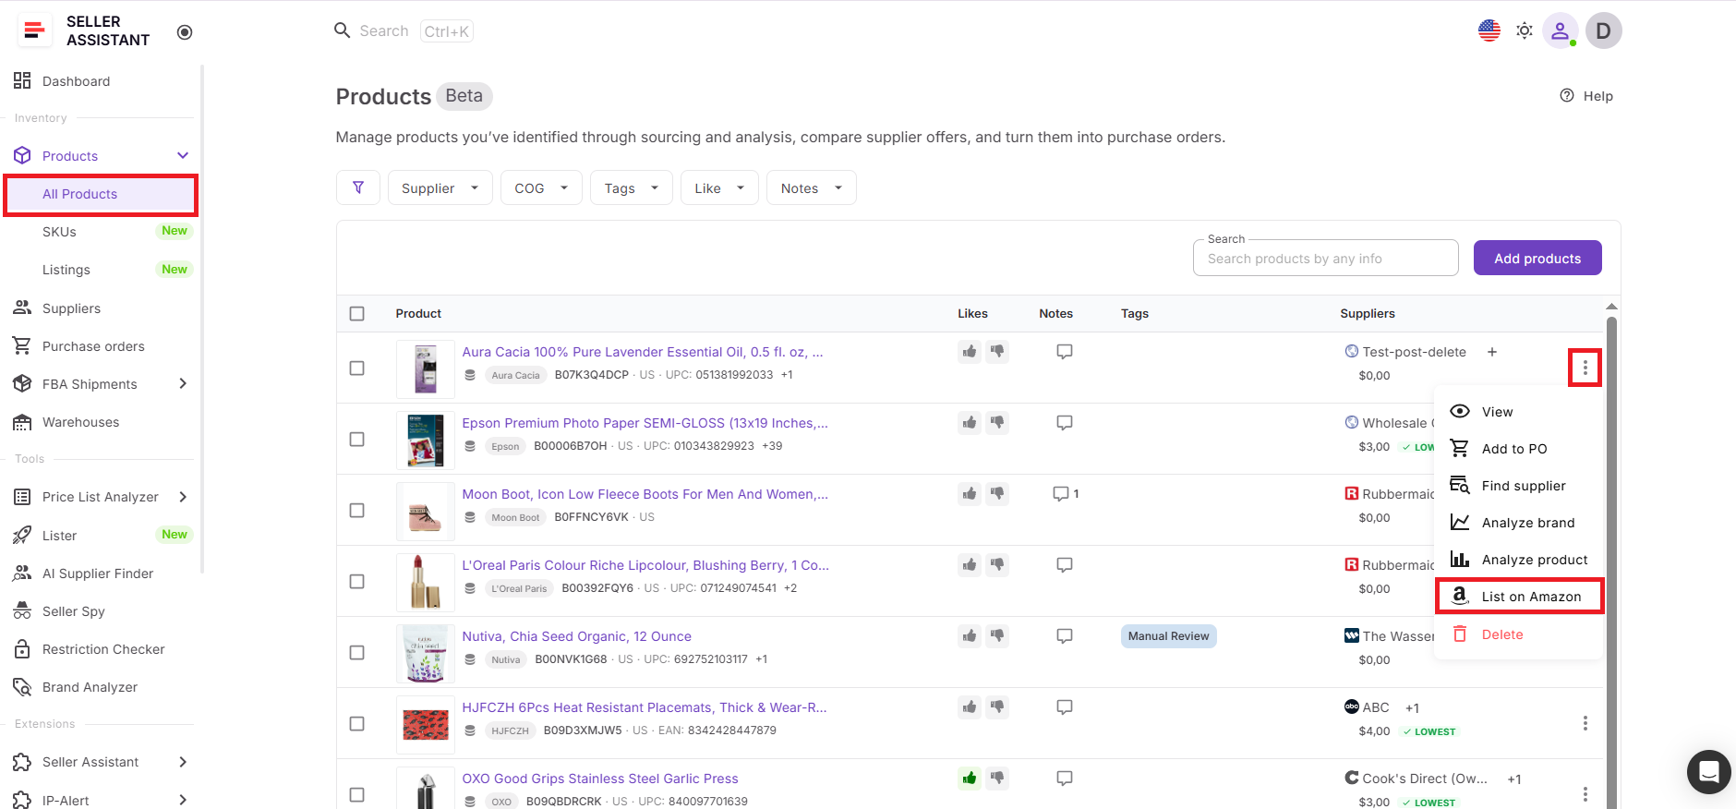Click thumbs up on Epson row
This screenshot has height=809, width=1736.
coord(970,422)
